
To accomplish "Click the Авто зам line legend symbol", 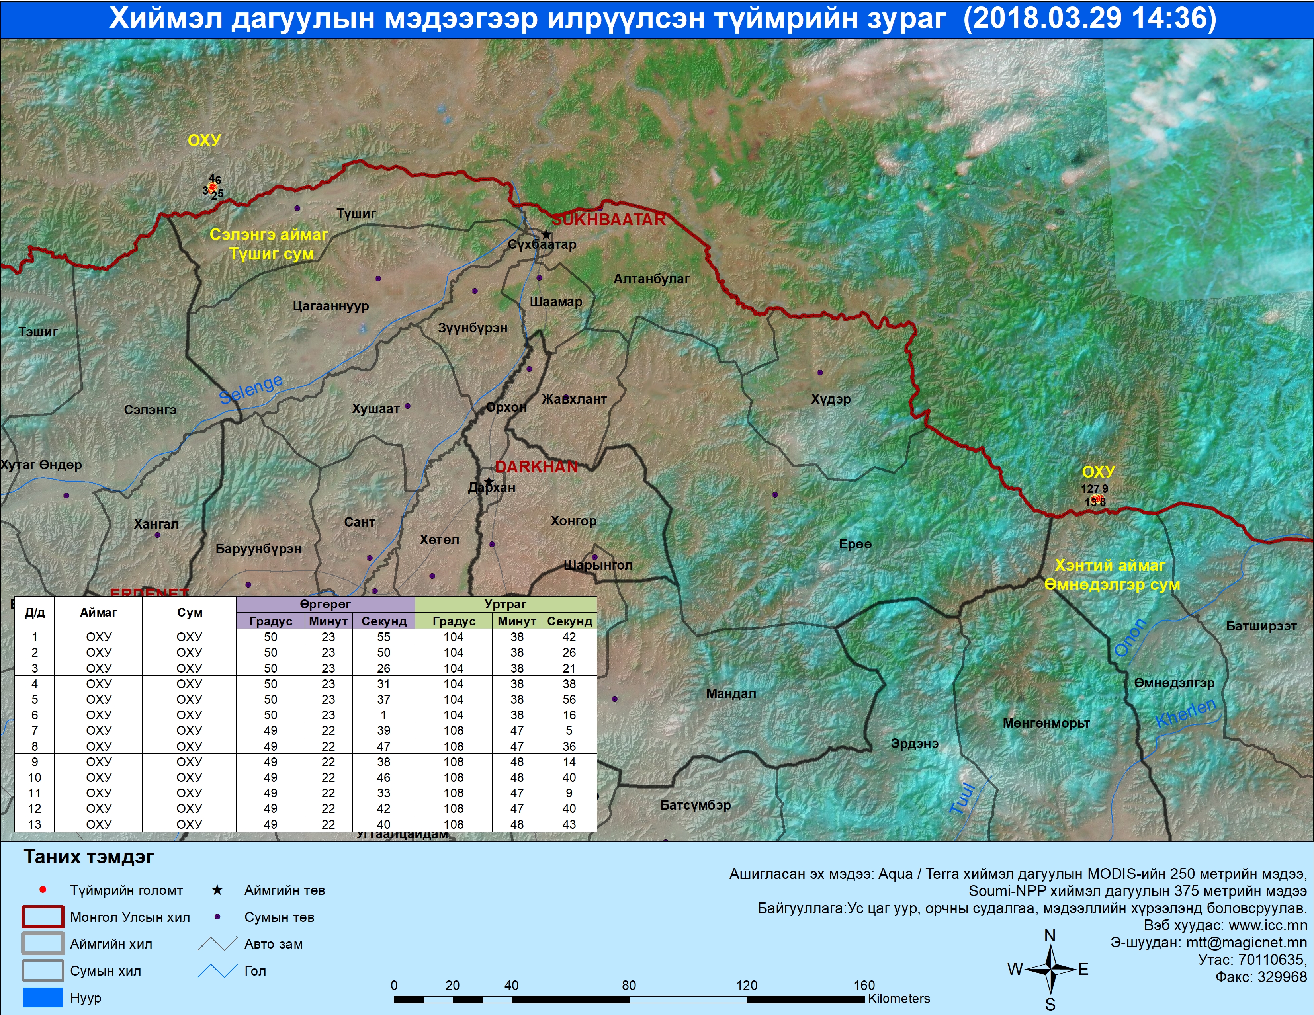I will click(x=217, y=944).
